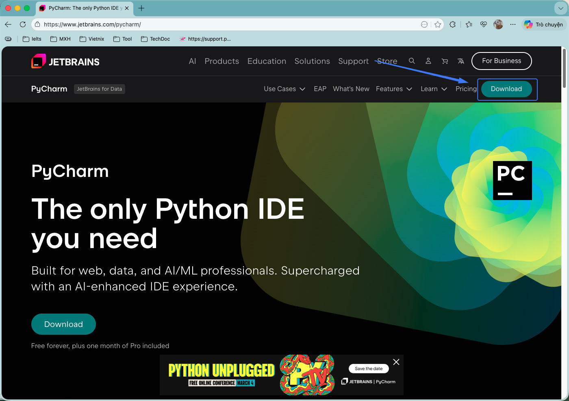Open the Products menu
This screenshot has width=569, height=401.
pyautogui.click(x=222, y=61)
